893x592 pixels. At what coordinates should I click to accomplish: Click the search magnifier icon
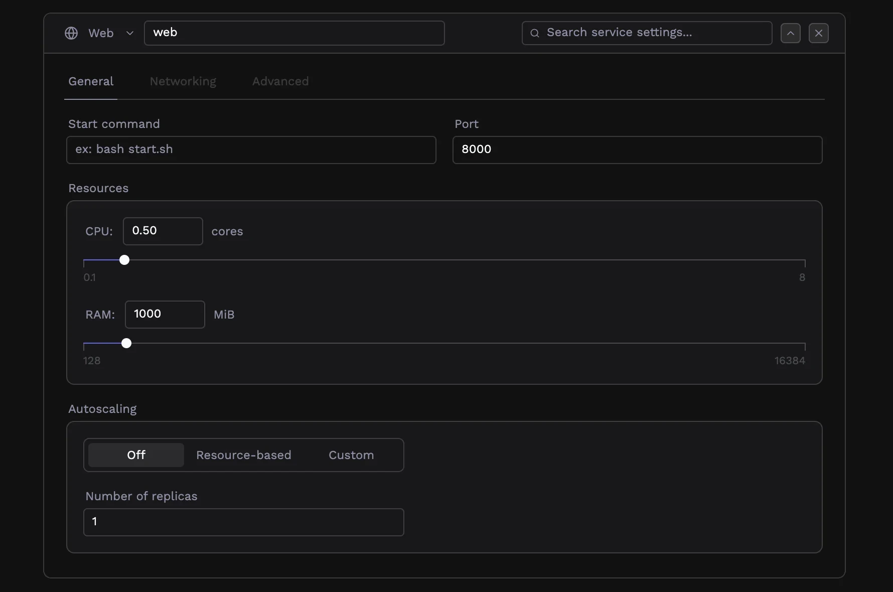click(535, 33)
